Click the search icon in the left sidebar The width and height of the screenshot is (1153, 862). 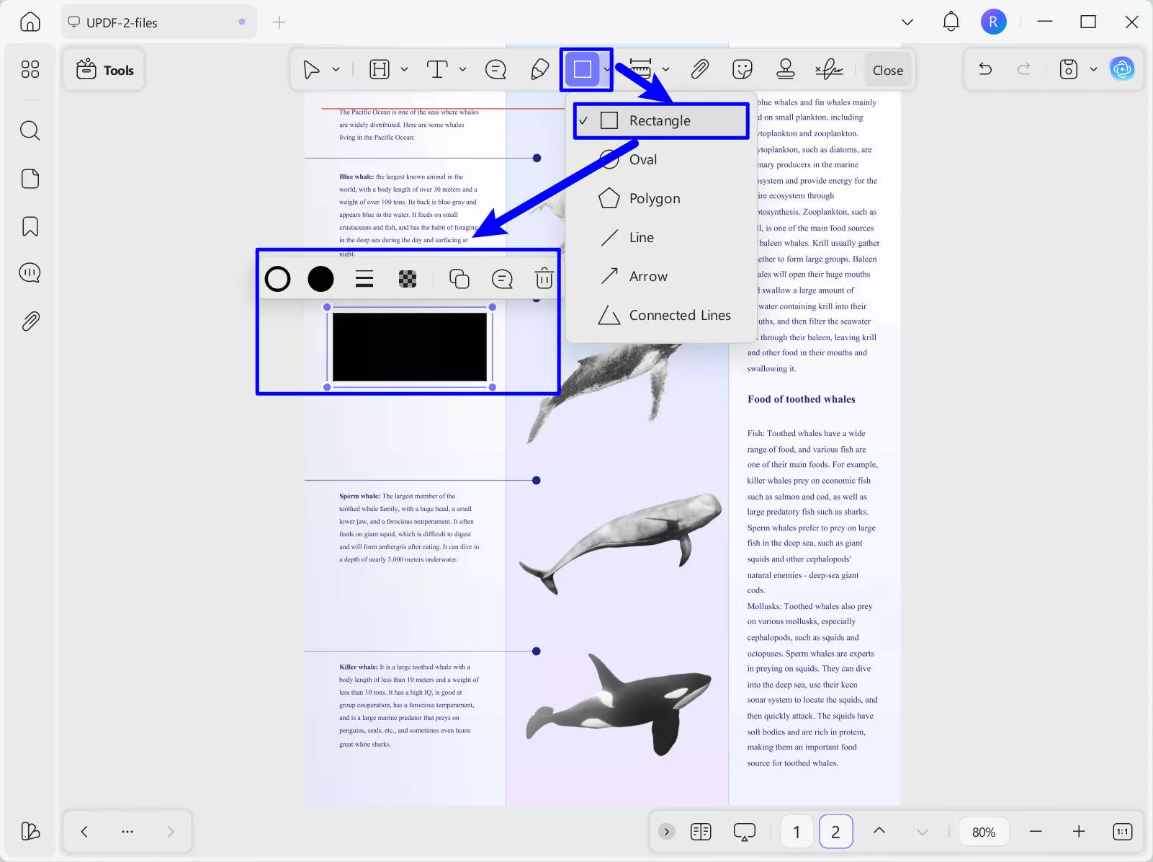pos(30,130)
